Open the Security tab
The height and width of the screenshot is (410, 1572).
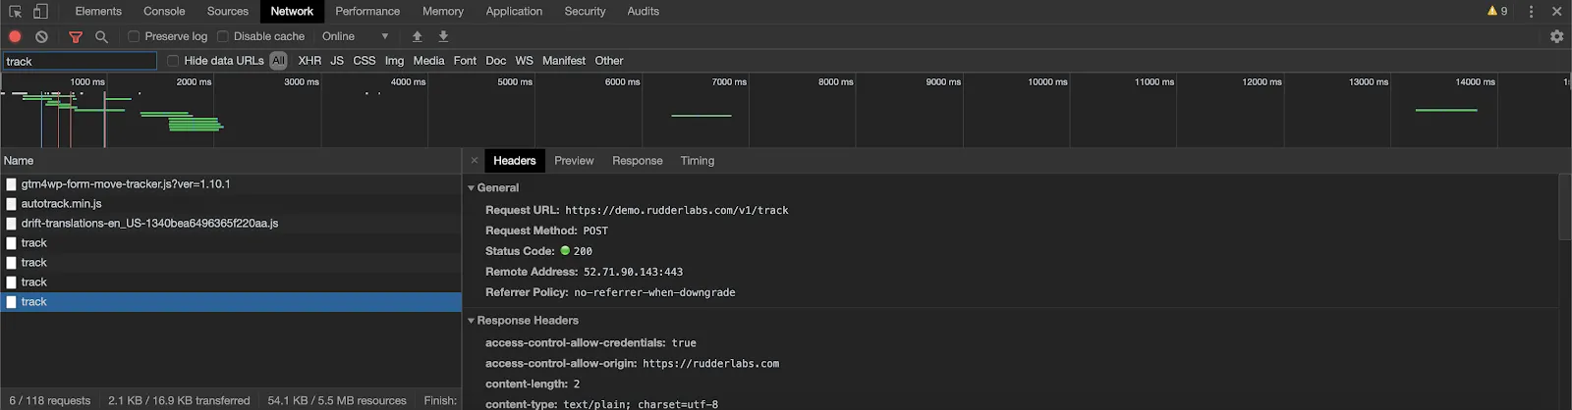(585, 12)
